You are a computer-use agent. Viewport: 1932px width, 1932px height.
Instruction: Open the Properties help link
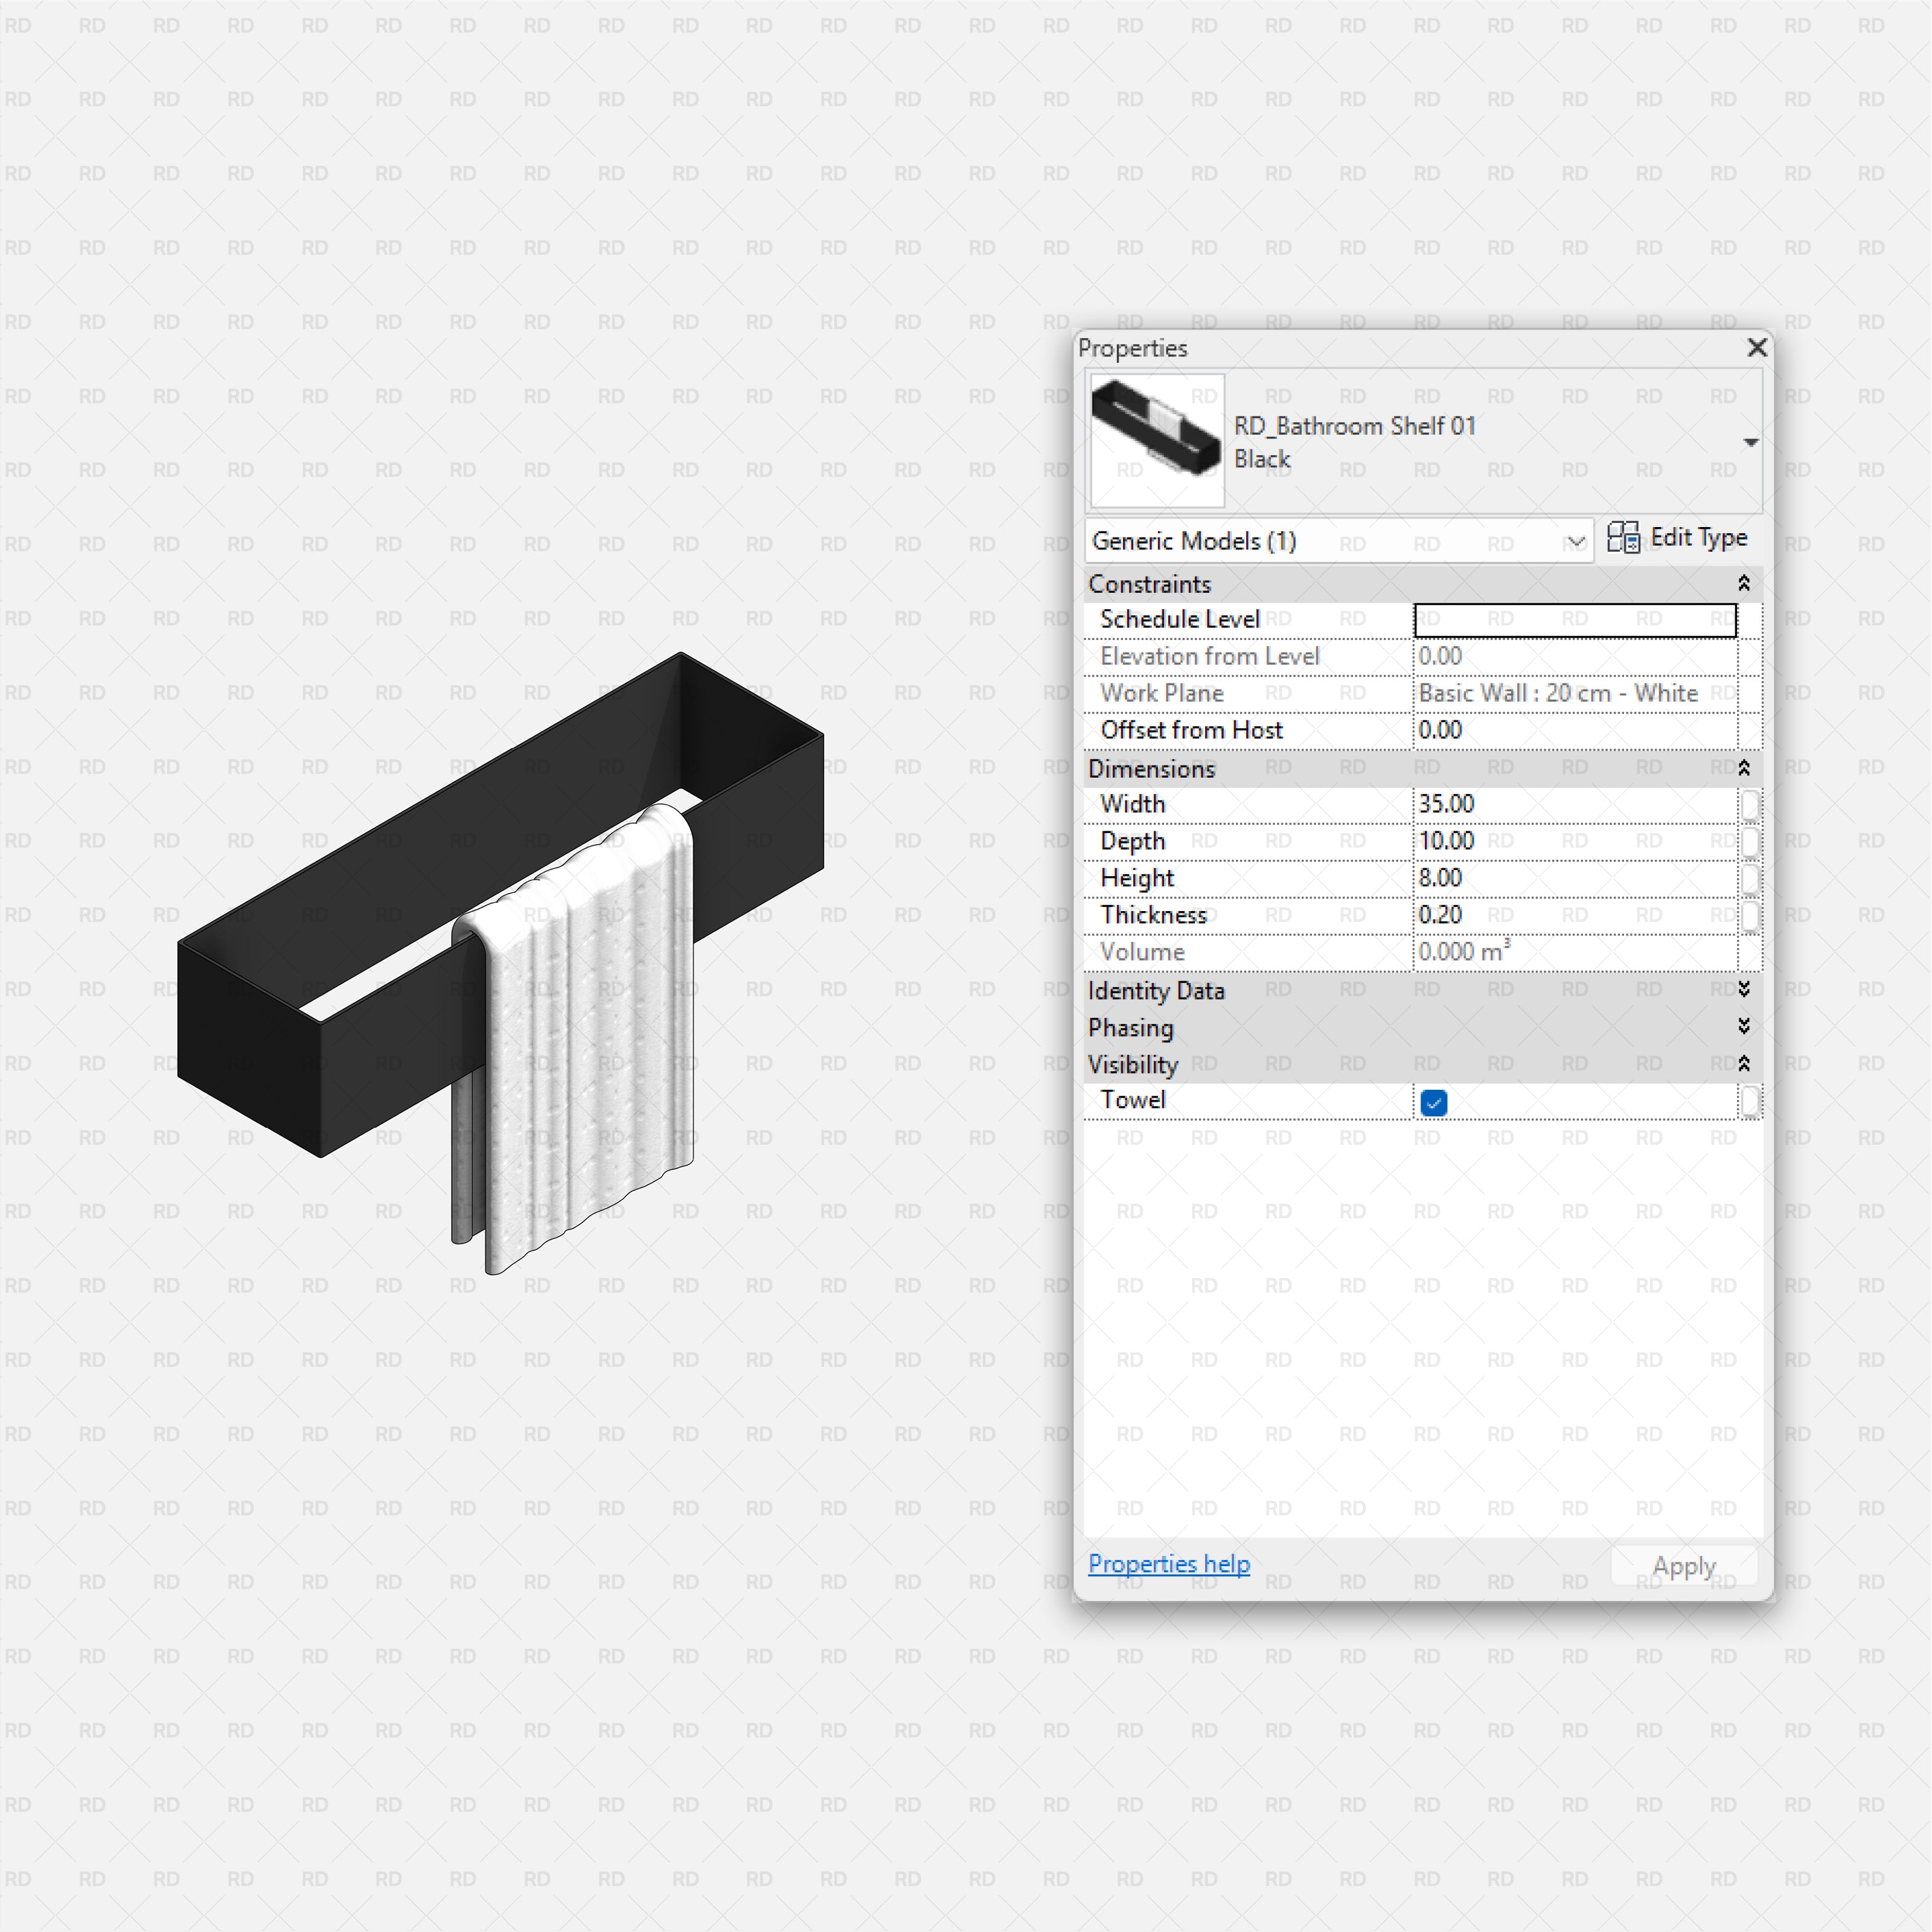point(1168,1563)
